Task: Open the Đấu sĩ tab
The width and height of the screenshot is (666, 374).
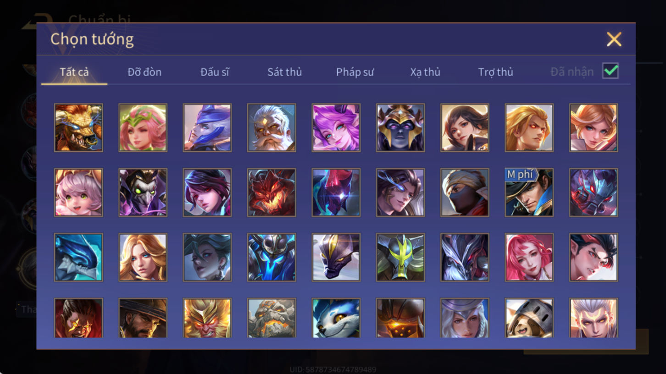Action: 215,72
